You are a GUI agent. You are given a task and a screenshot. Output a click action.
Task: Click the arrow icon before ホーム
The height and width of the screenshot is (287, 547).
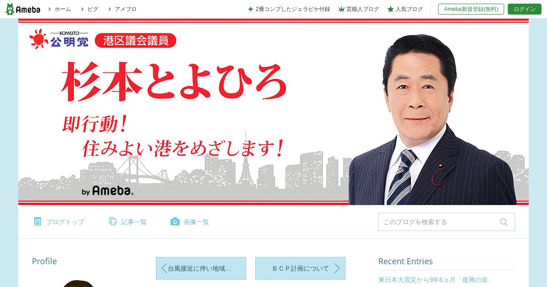tap(50, 9)
